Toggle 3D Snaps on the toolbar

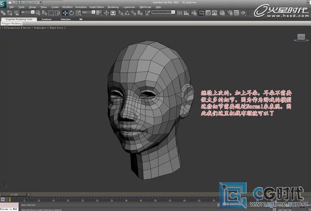pos(120,13)
